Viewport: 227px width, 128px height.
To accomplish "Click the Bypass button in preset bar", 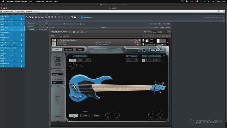I will (168, 28).
